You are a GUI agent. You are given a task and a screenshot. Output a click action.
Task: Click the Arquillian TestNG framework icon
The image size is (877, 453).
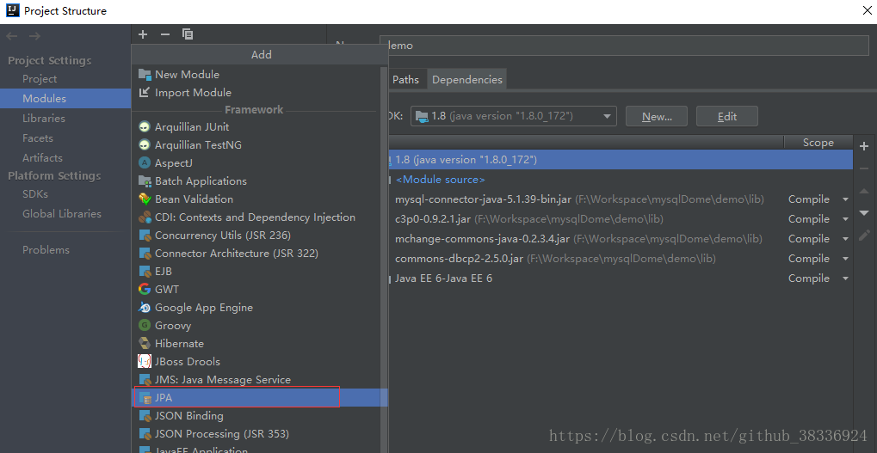(145, 144)
